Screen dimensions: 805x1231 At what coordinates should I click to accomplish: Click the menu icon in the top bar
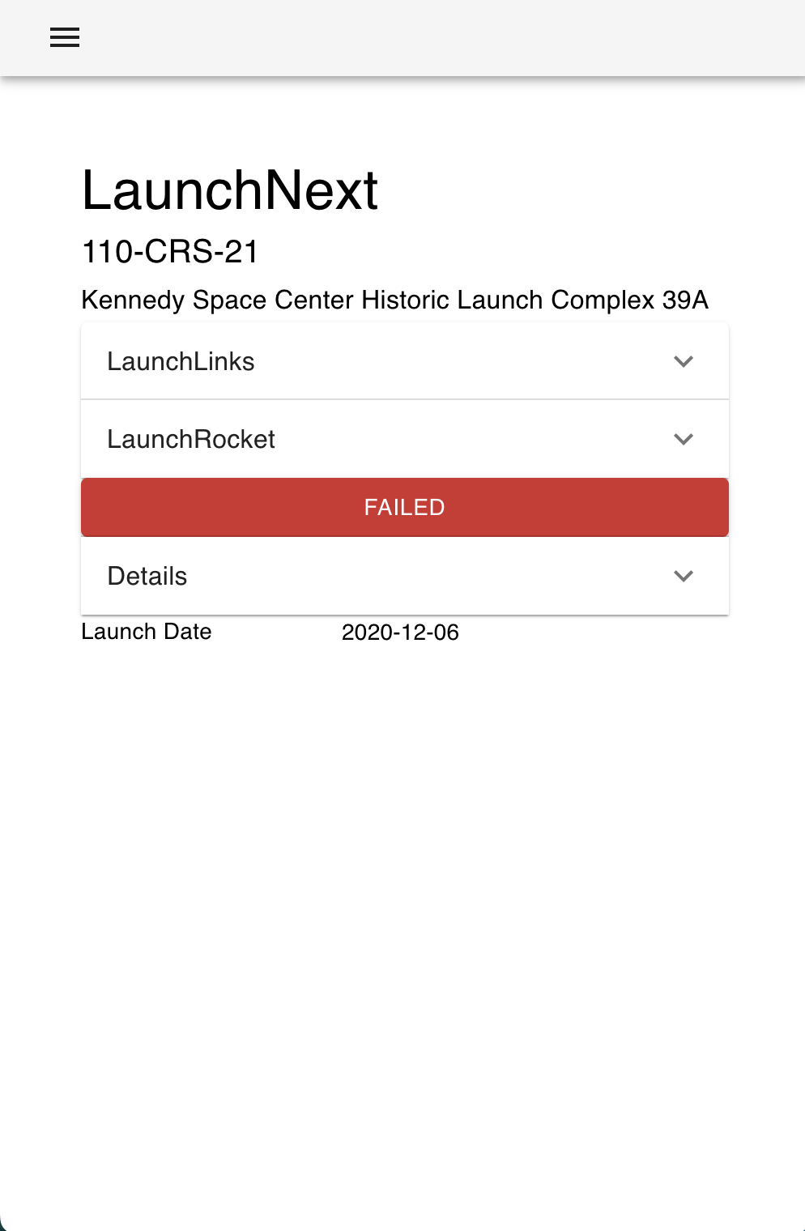64,37
